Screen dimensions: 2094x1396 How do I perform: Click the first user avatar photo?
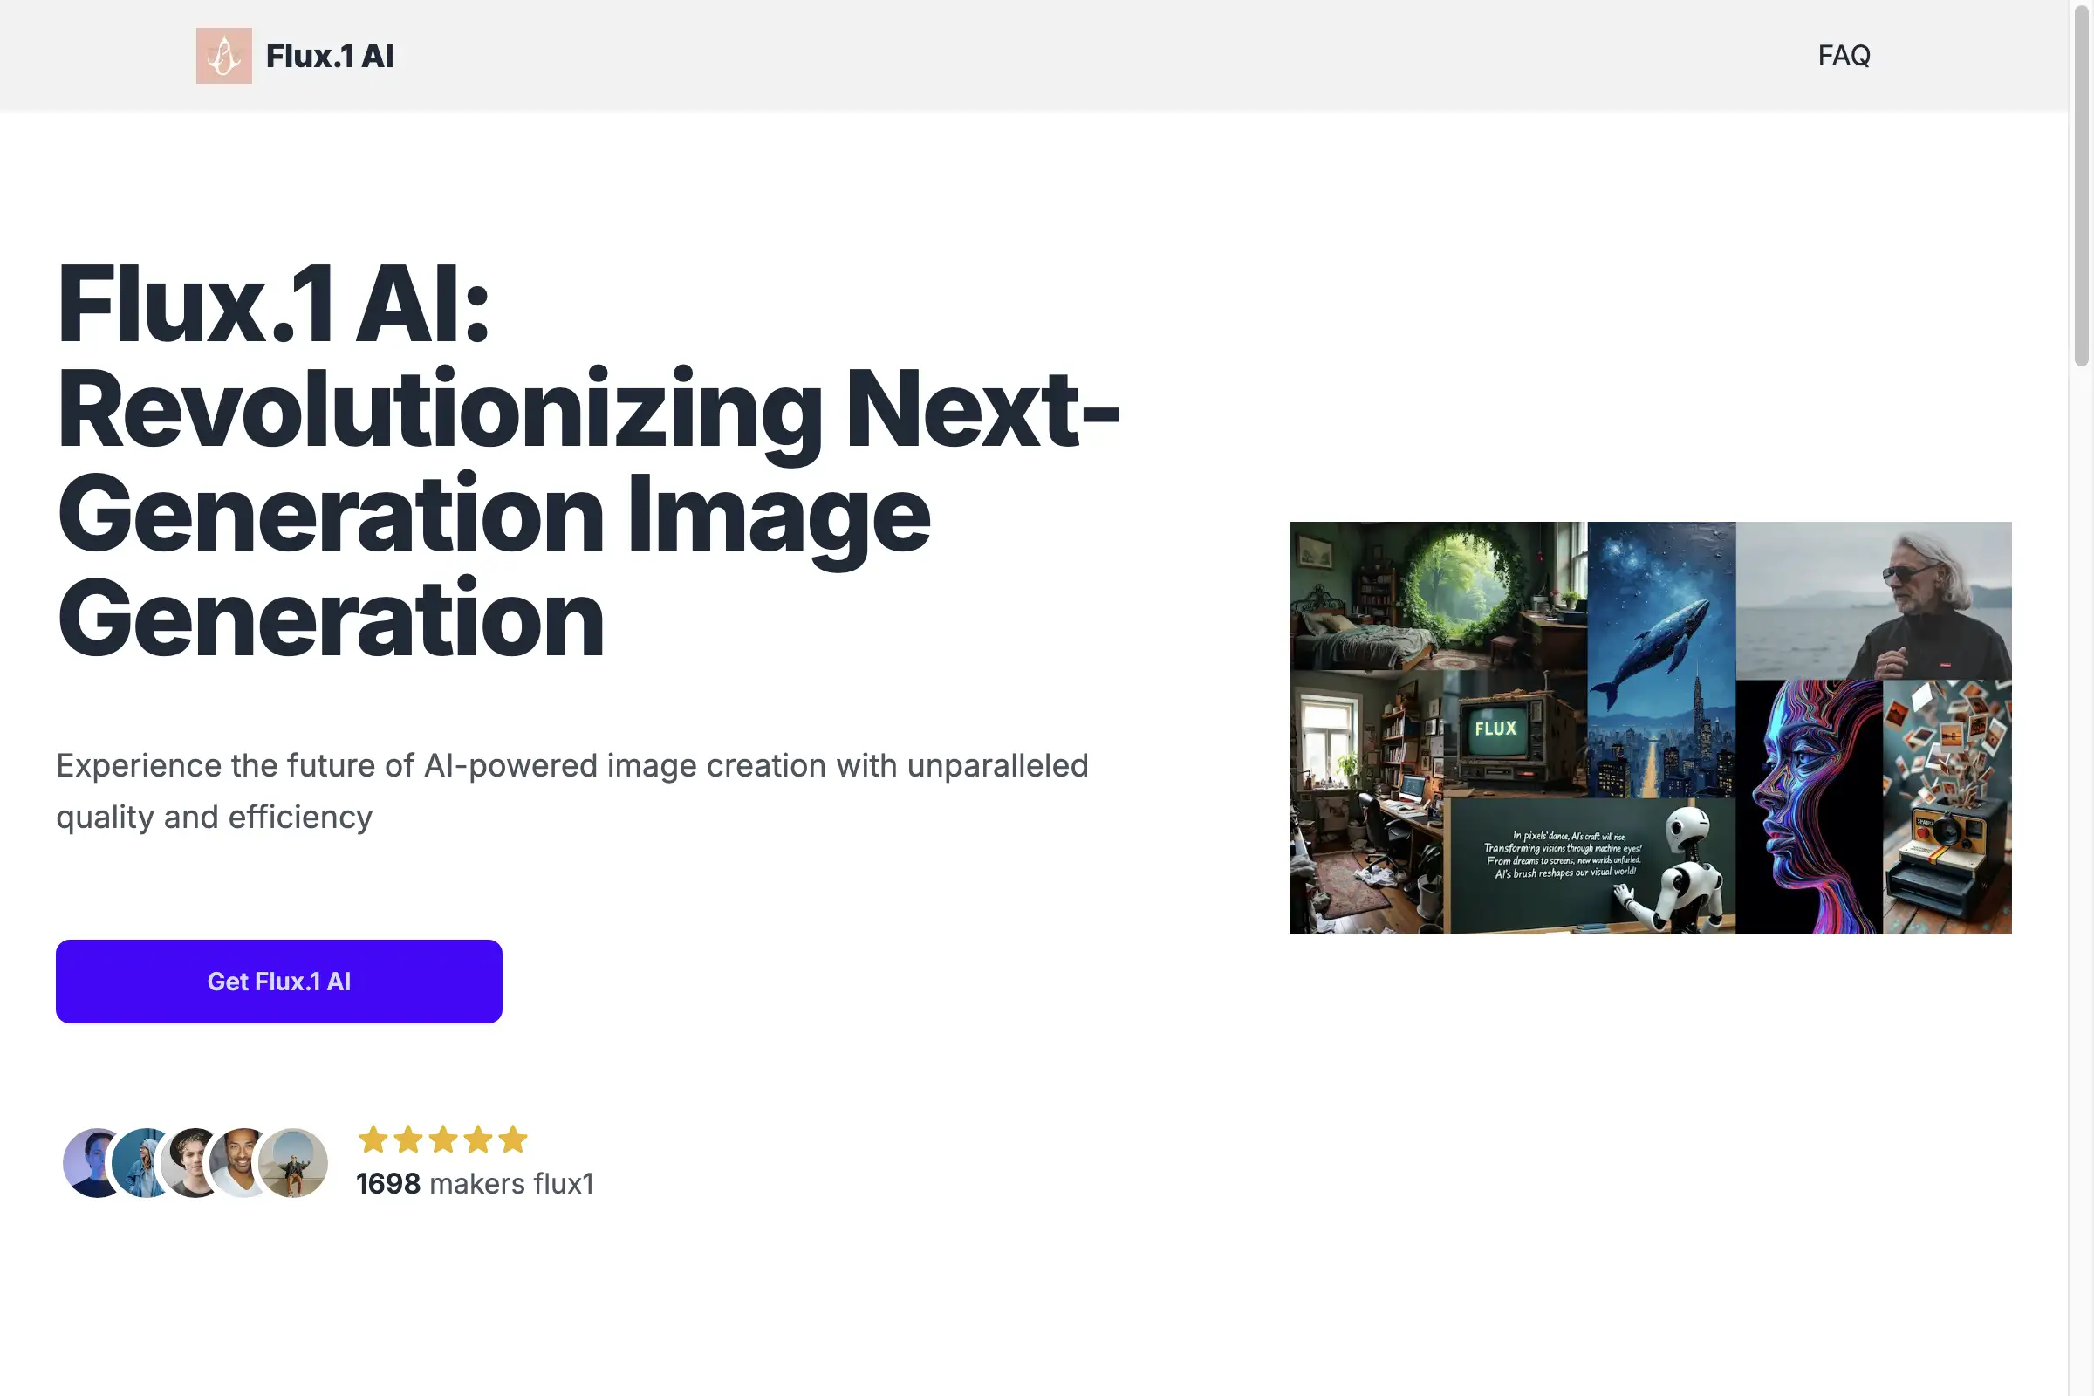click(x=90, y=1164)
